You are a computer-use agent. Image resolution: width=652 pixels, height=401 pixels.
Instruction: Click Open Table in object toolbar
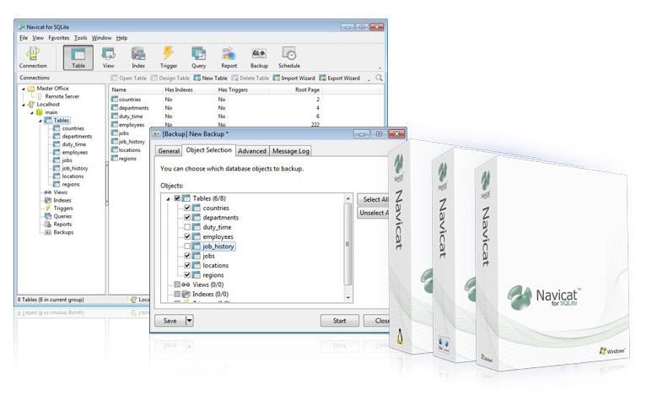(x=129, y=78)
